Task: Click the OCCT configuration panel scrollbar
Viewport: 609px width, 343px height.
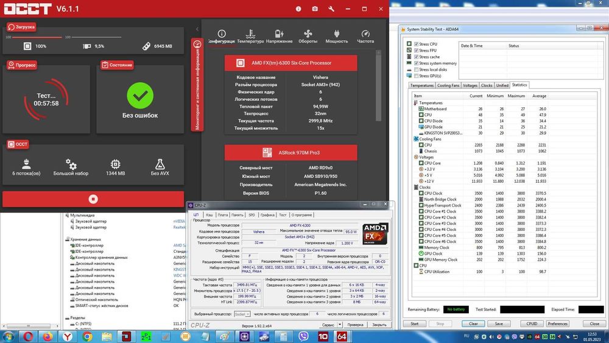Action: [x=378, y=87]
